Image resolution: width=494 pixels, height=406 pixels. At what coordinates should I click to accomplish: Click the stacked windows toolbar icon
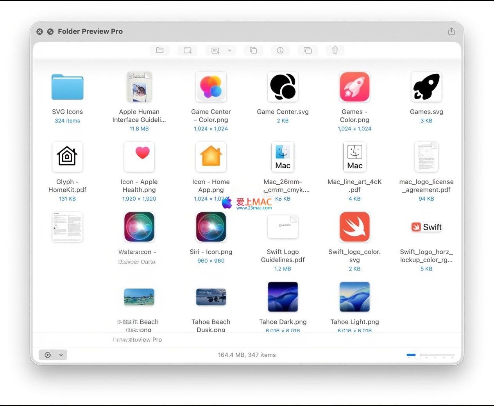[x=308, y=50]
